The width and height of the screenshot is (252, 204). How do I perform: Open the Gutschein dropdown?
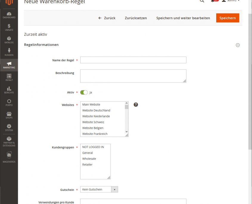click(99, 189)
